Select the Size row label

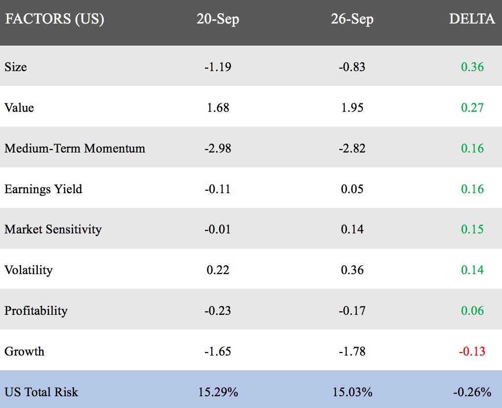coord(16,67)
